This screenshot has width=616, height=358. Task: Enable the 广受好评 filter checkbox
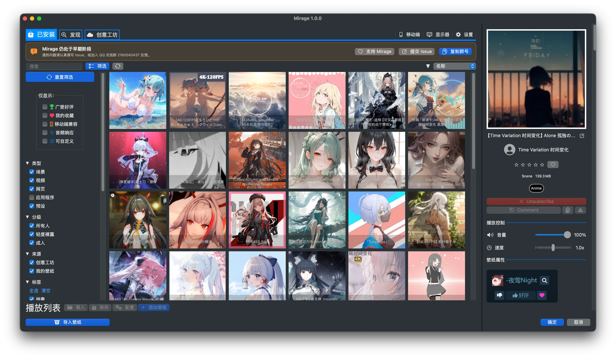(x=45, y=107)
